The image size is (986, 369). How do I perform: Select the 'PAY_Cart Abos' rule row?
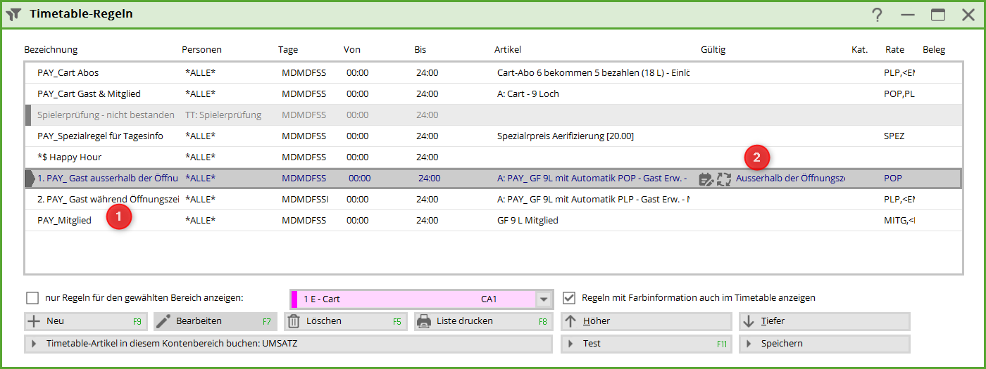[x=68, y=73]
